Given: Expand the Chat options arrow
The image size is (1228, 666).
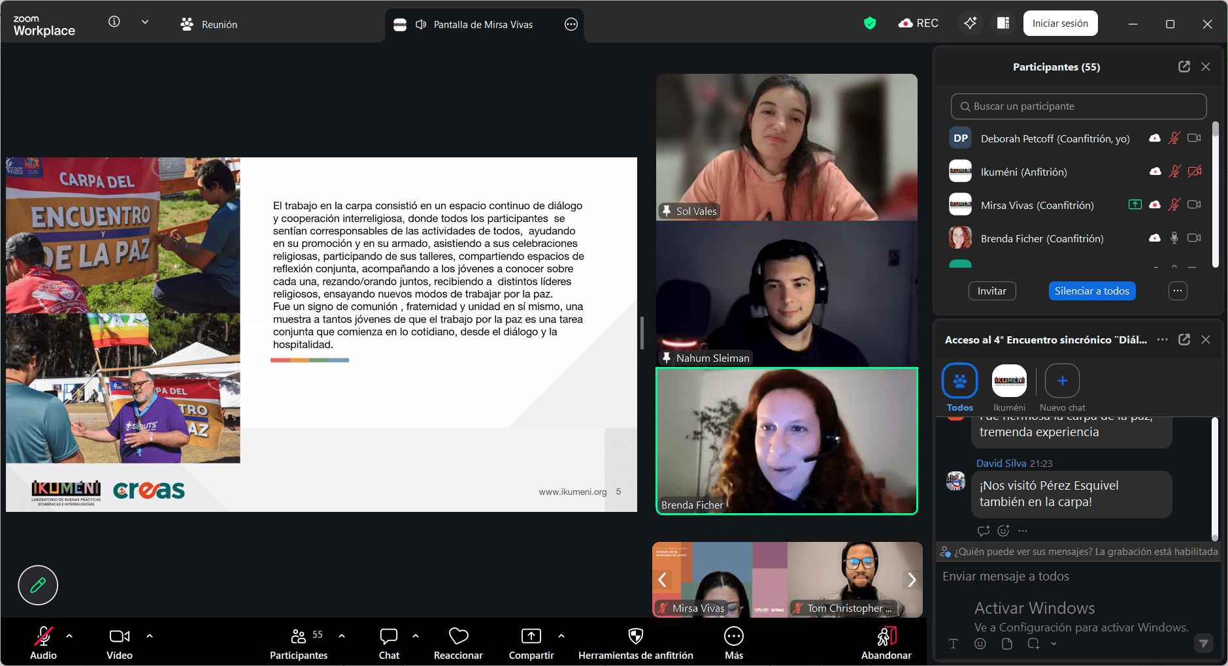Looking at the screenshot, I should pyautogui.click(x=416, y=635).
